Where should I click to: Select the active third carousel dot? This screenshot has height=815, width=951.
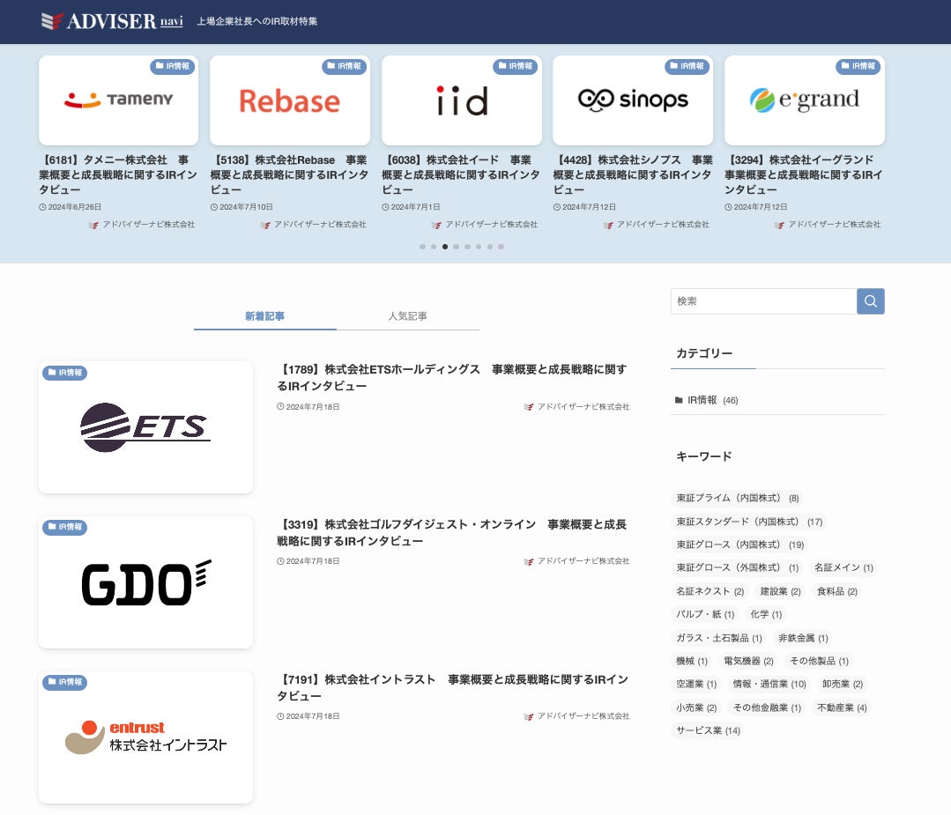445,247
